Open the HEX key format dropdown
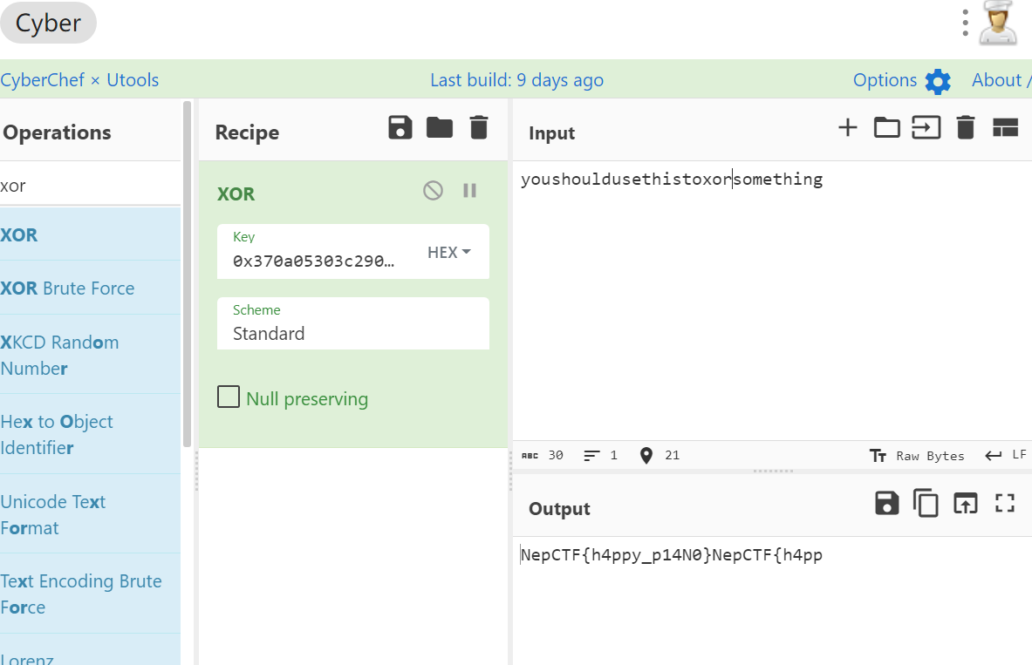Image resolution: width=1032 pixels, height=665 pixels. 449,253
